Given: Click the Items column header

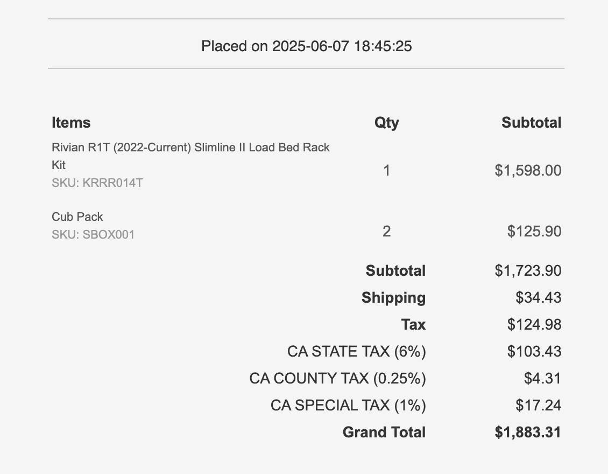Looking at the screenshot, I should [x=71, y=123].
